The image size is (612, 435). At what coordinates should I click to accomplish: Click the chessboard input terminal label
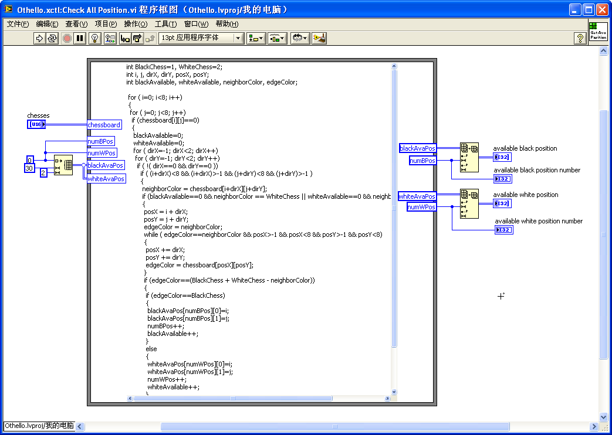tap(104, 125)
